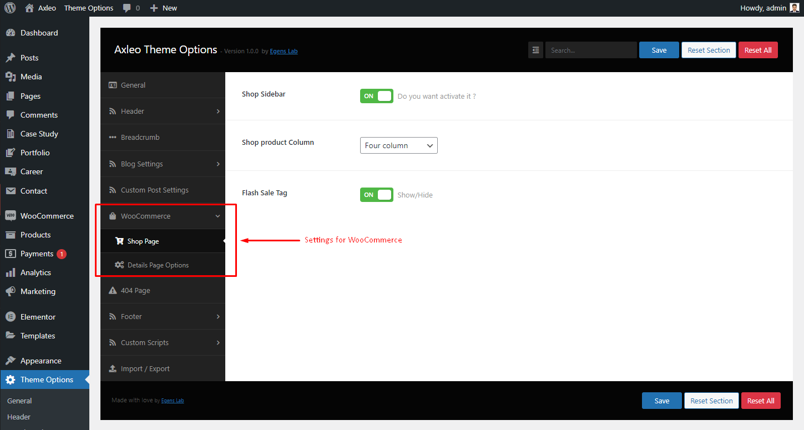
Task: Open Custom Post Settings tab
Action: [163, 190]
